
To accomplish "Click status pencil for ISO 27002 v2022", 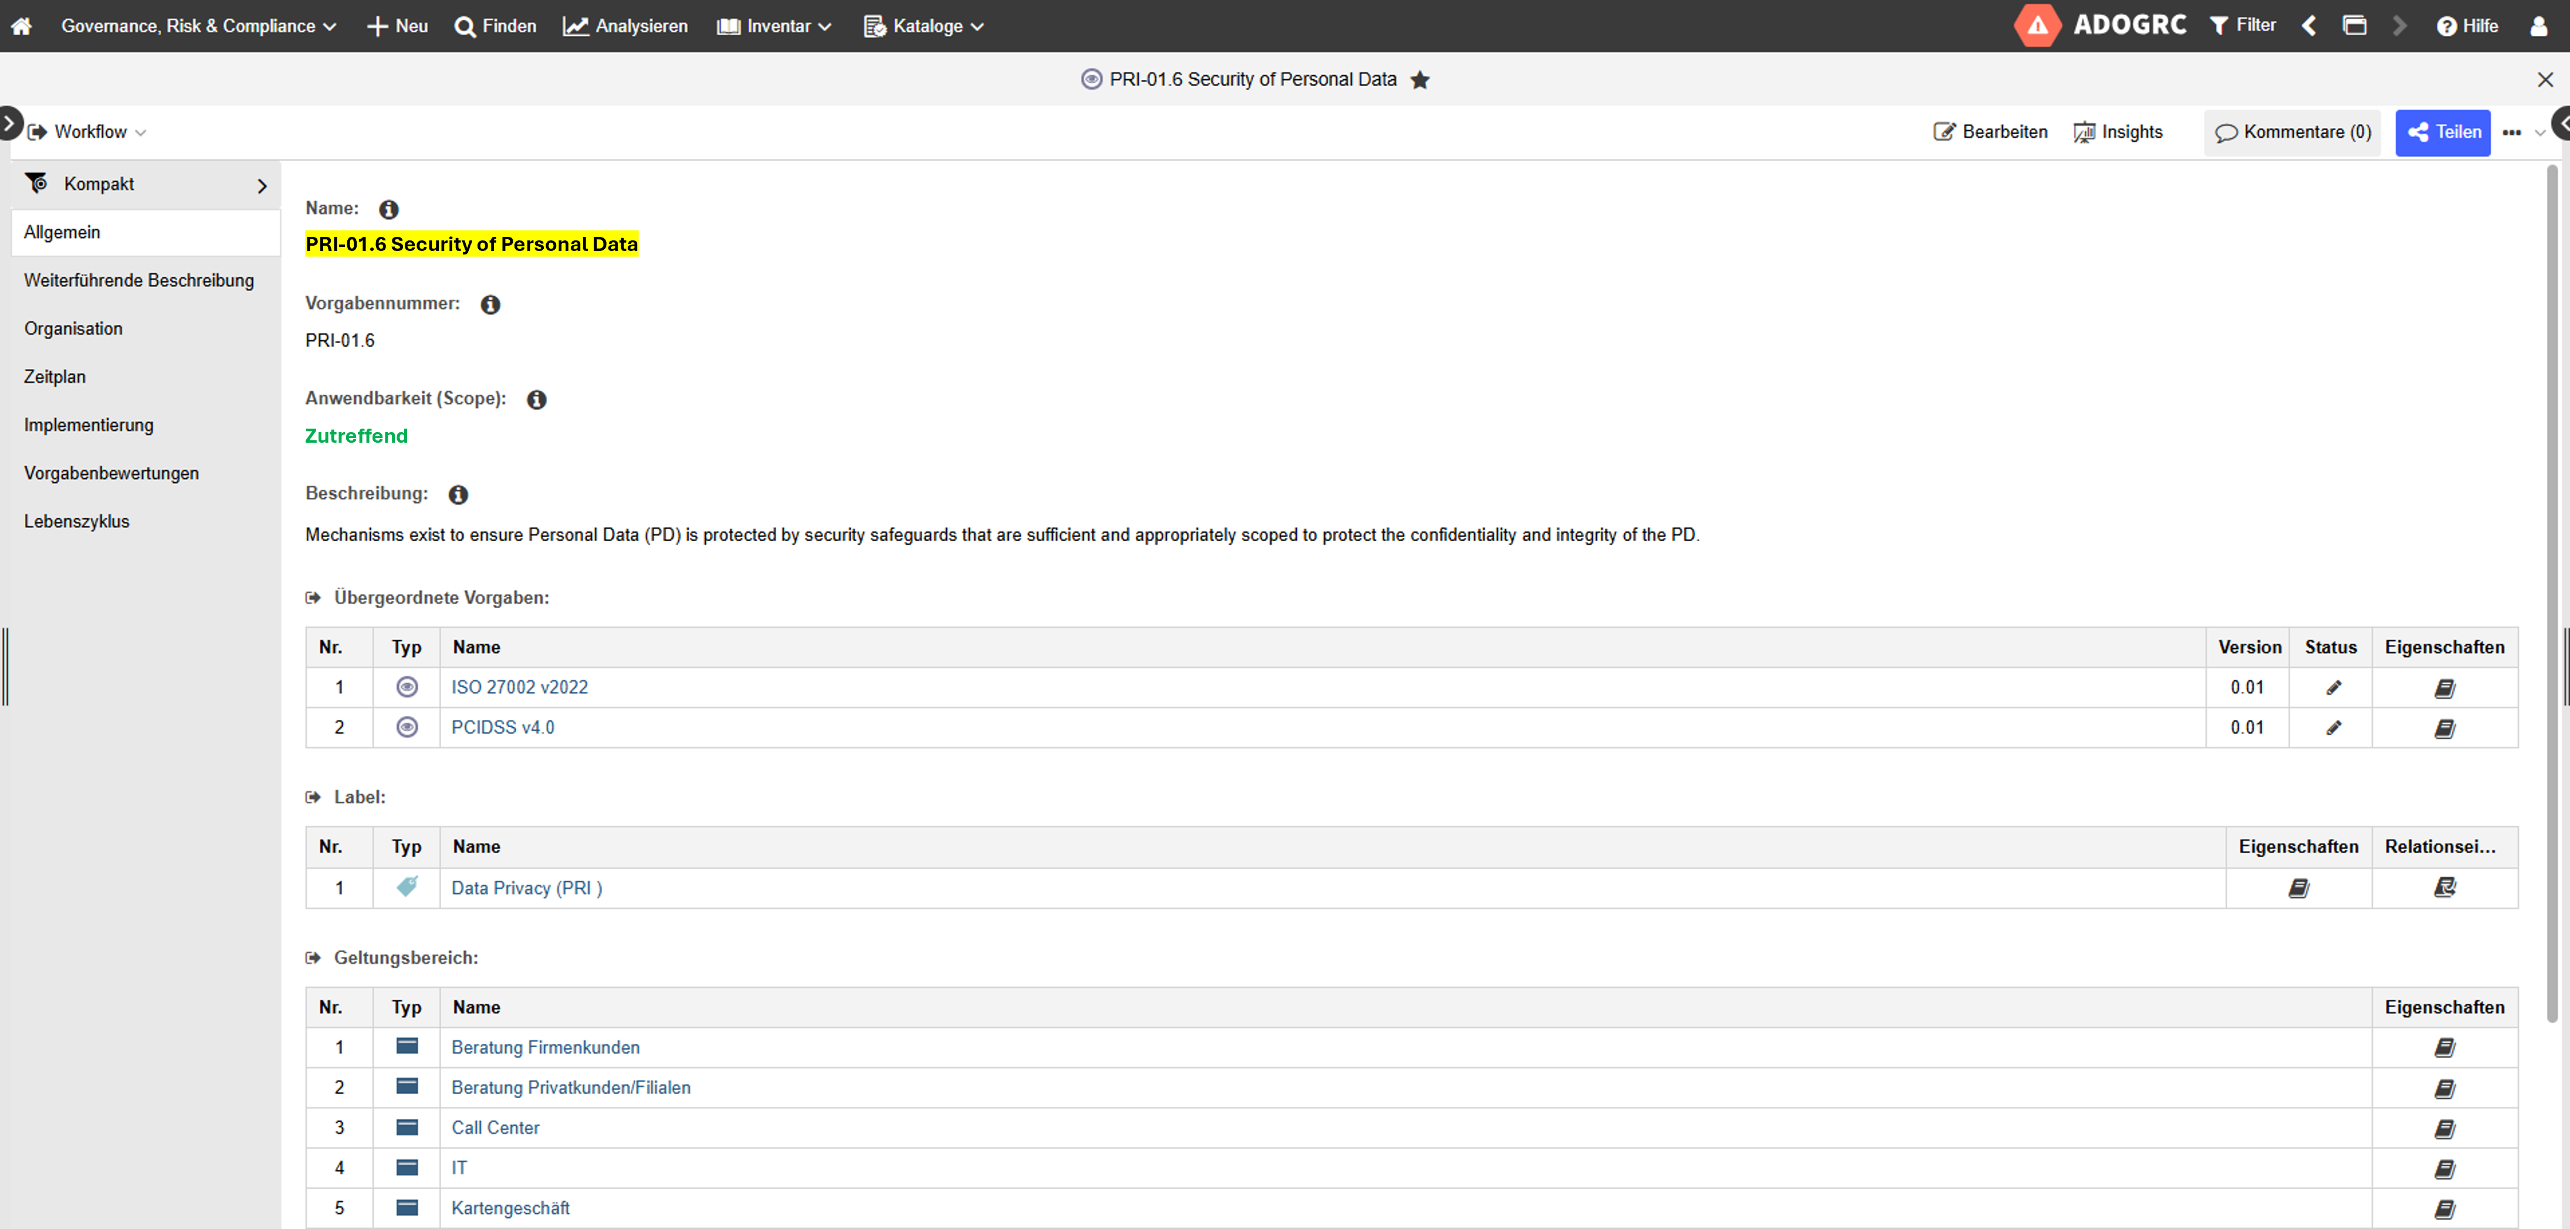I will point(2332,687).
